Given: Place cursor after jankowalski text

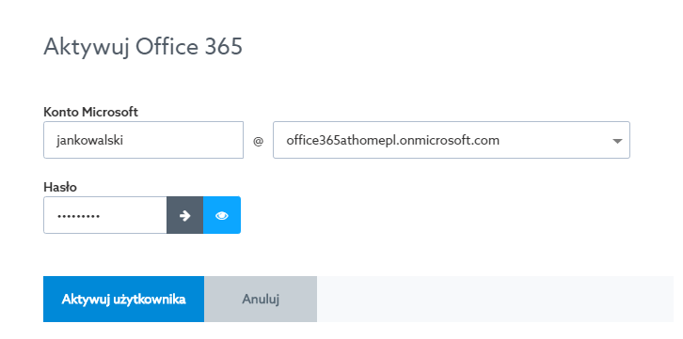Looking at the screenshot, I should (124, 140).
